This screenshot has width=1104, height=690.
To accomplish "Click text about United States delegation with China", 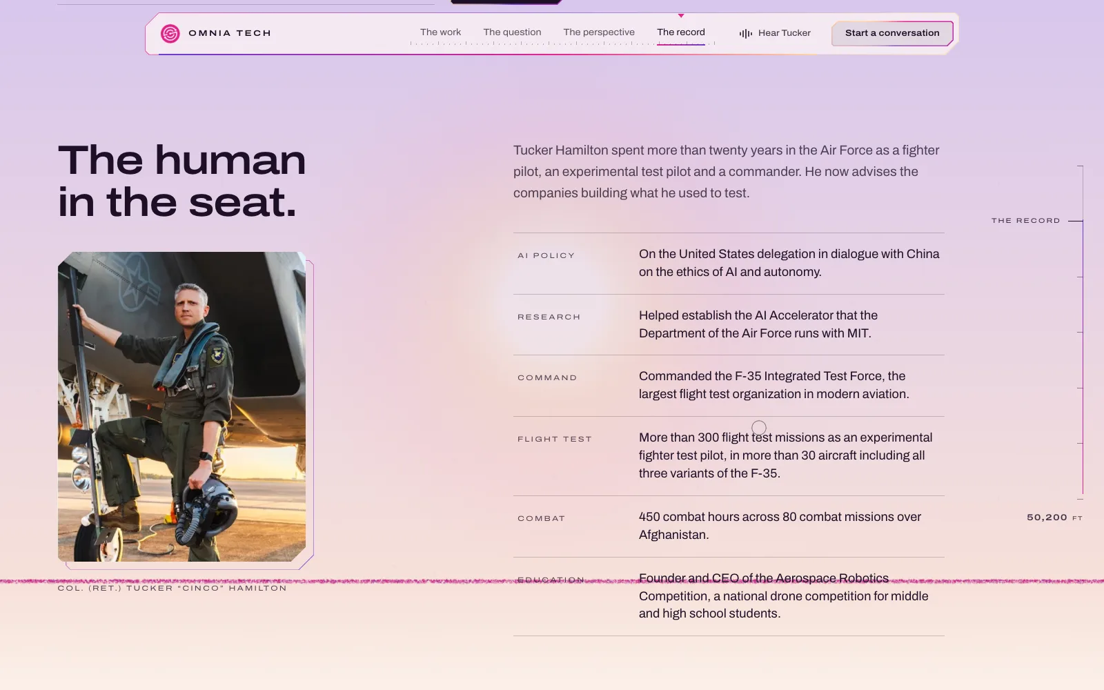I will coord(789,263).
